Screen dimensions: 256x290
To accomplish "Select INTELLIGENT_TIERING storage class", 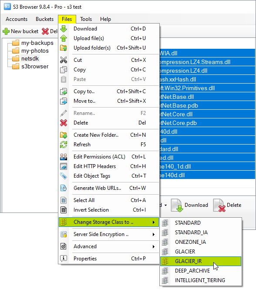I will click(201, 280).
